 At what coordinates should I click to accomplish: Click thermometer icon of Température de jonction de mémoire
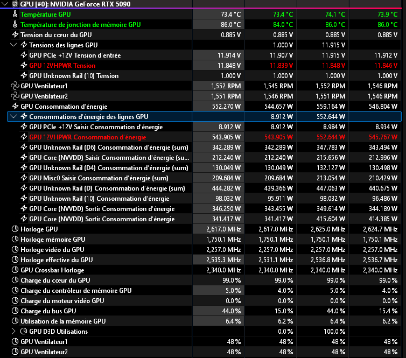tap(15, 25)
